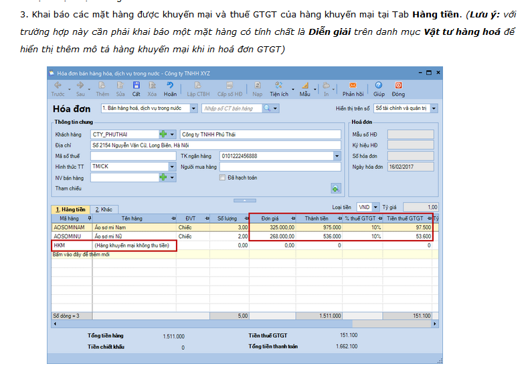Open the Loại tiền VND dropdown
Image resolution: width=528 pixels, height=376 pixels.
[x=375, y=207]
